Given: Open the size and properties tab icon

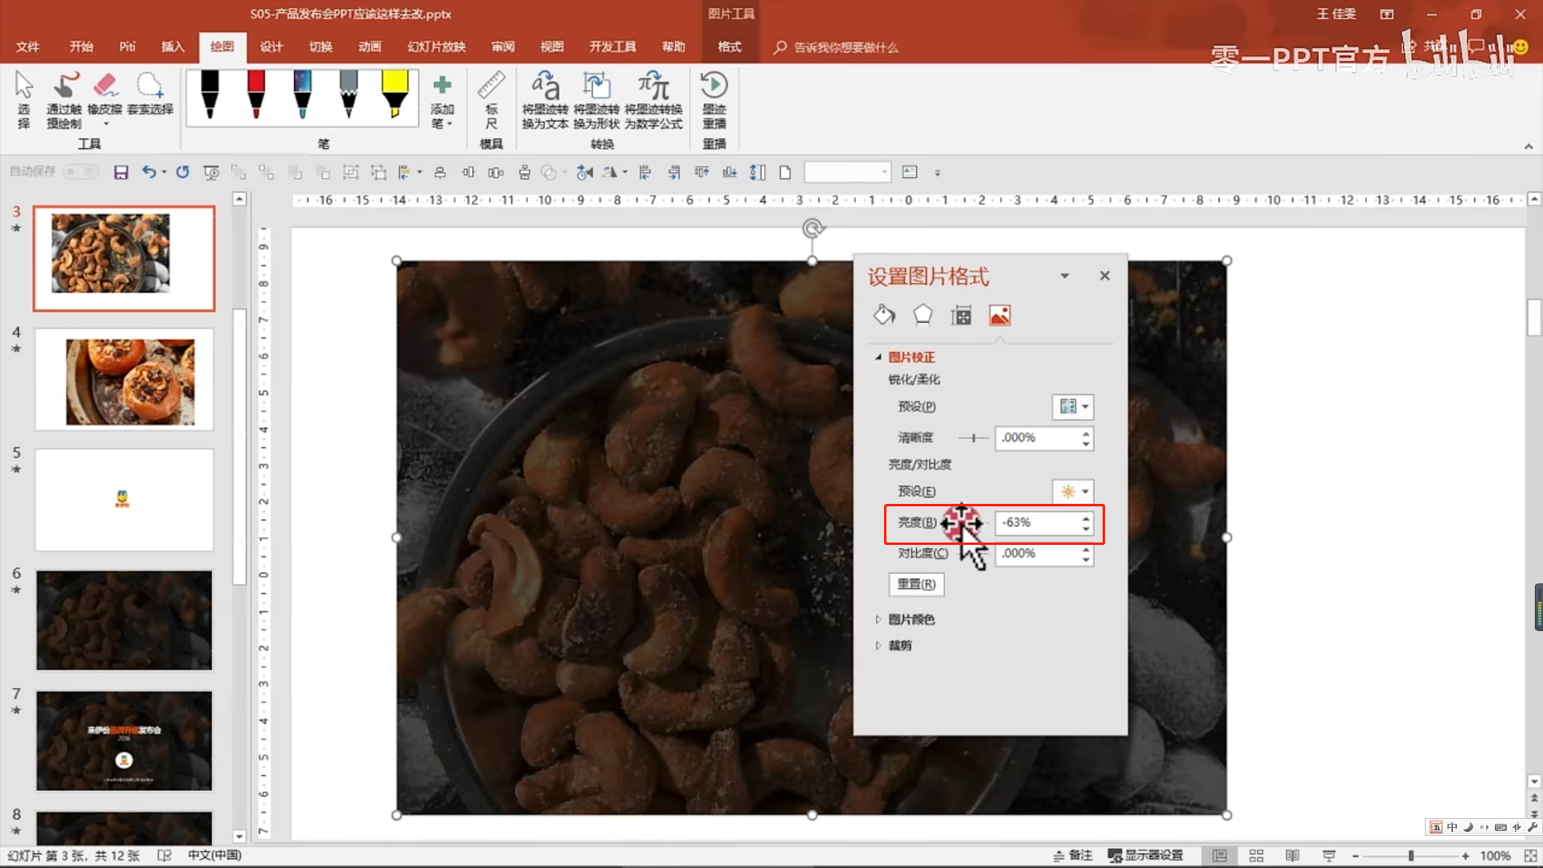Looking at the screenshot, I should (961, 315).
